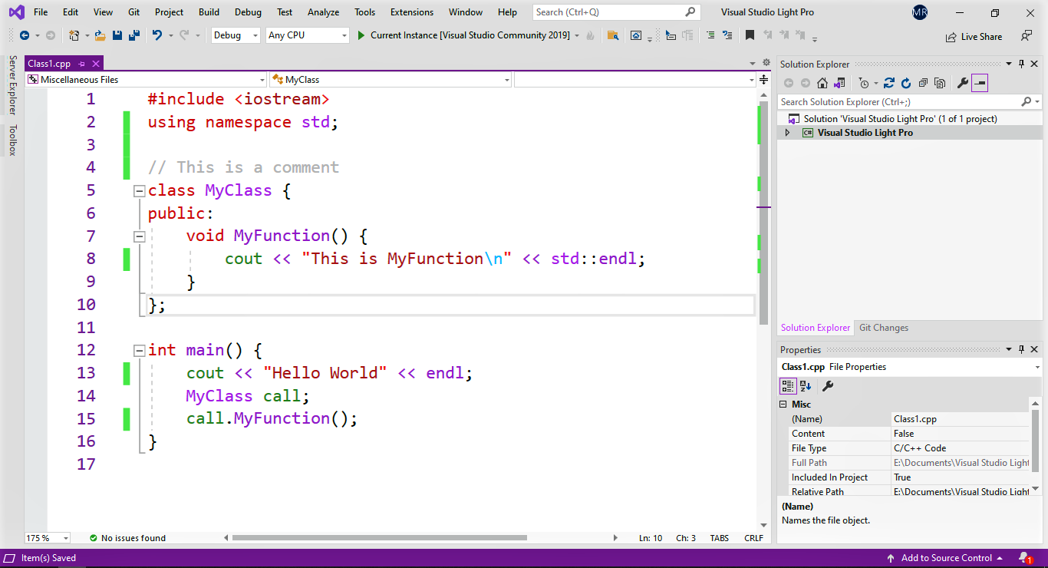The image size is (1048, 568).
Task: Collapse All nodes in Solution Explorer
Action: coord(923,83)
